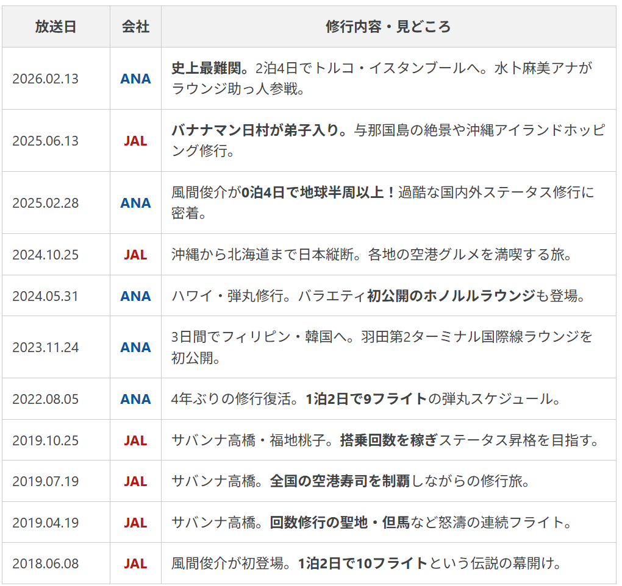Click JAL in the 2019.07.19 row
Screen dimensions: 622x586
[135, 481]
